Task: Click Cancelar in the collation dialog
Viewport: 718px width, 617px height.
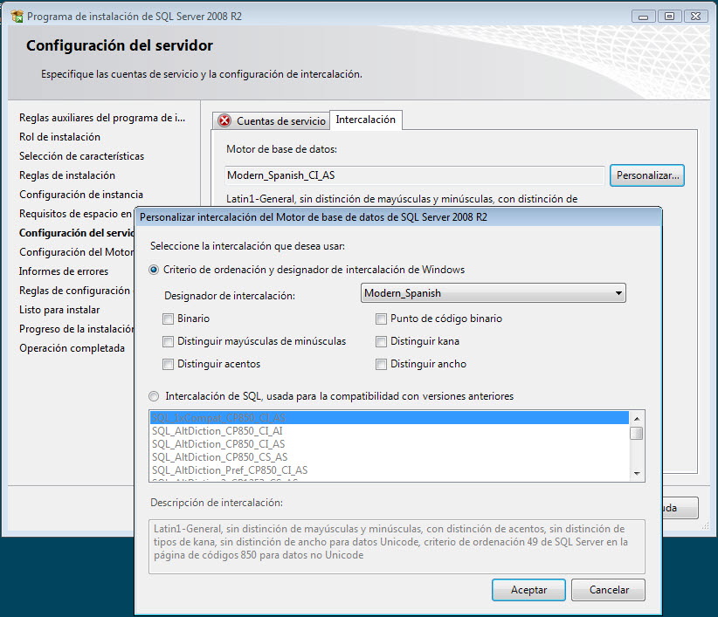Action: point(609,590)
